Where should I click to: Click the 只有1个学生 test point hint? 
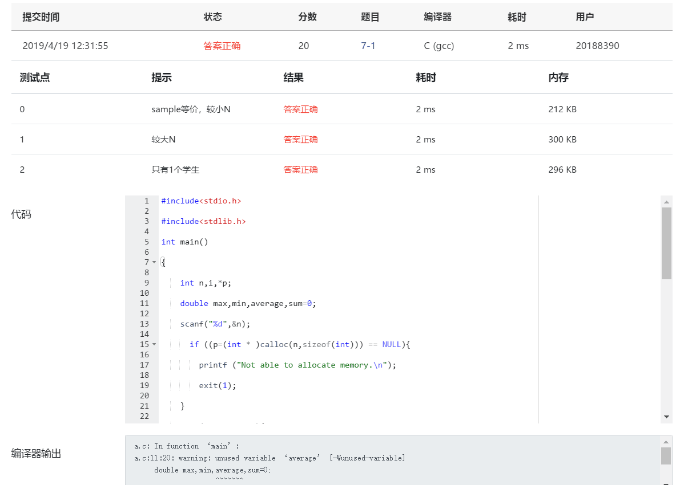click(175, 169)
